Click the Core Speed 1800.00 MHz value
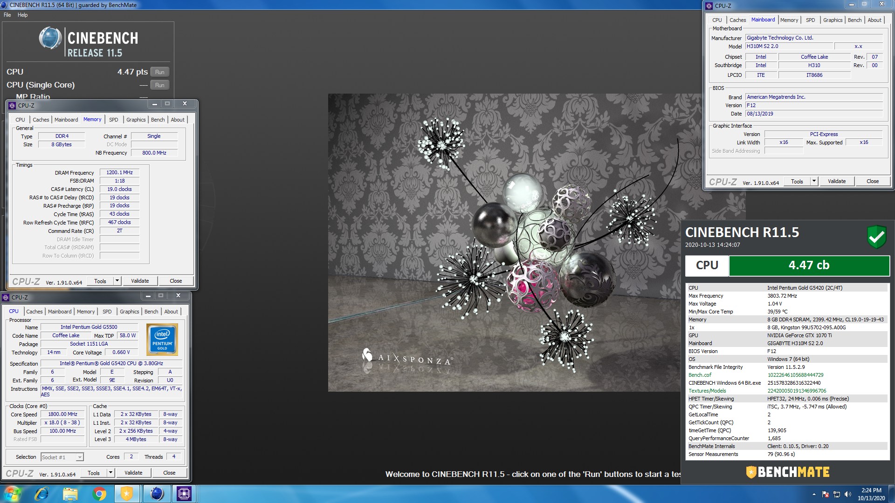The image size is (895, 503). click(x=62, y=415)
